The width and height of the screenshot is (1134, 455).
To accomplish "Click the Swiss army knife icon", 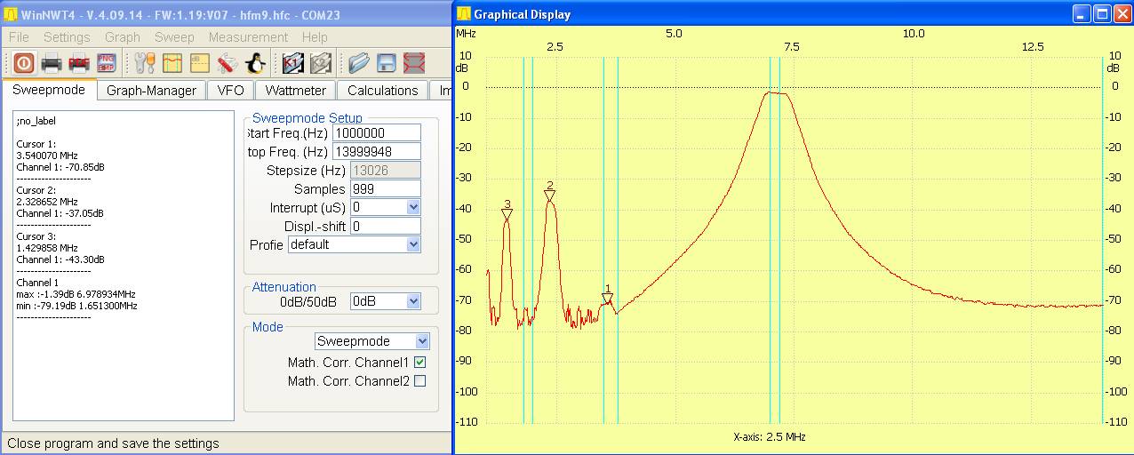I will pos(228,63).
